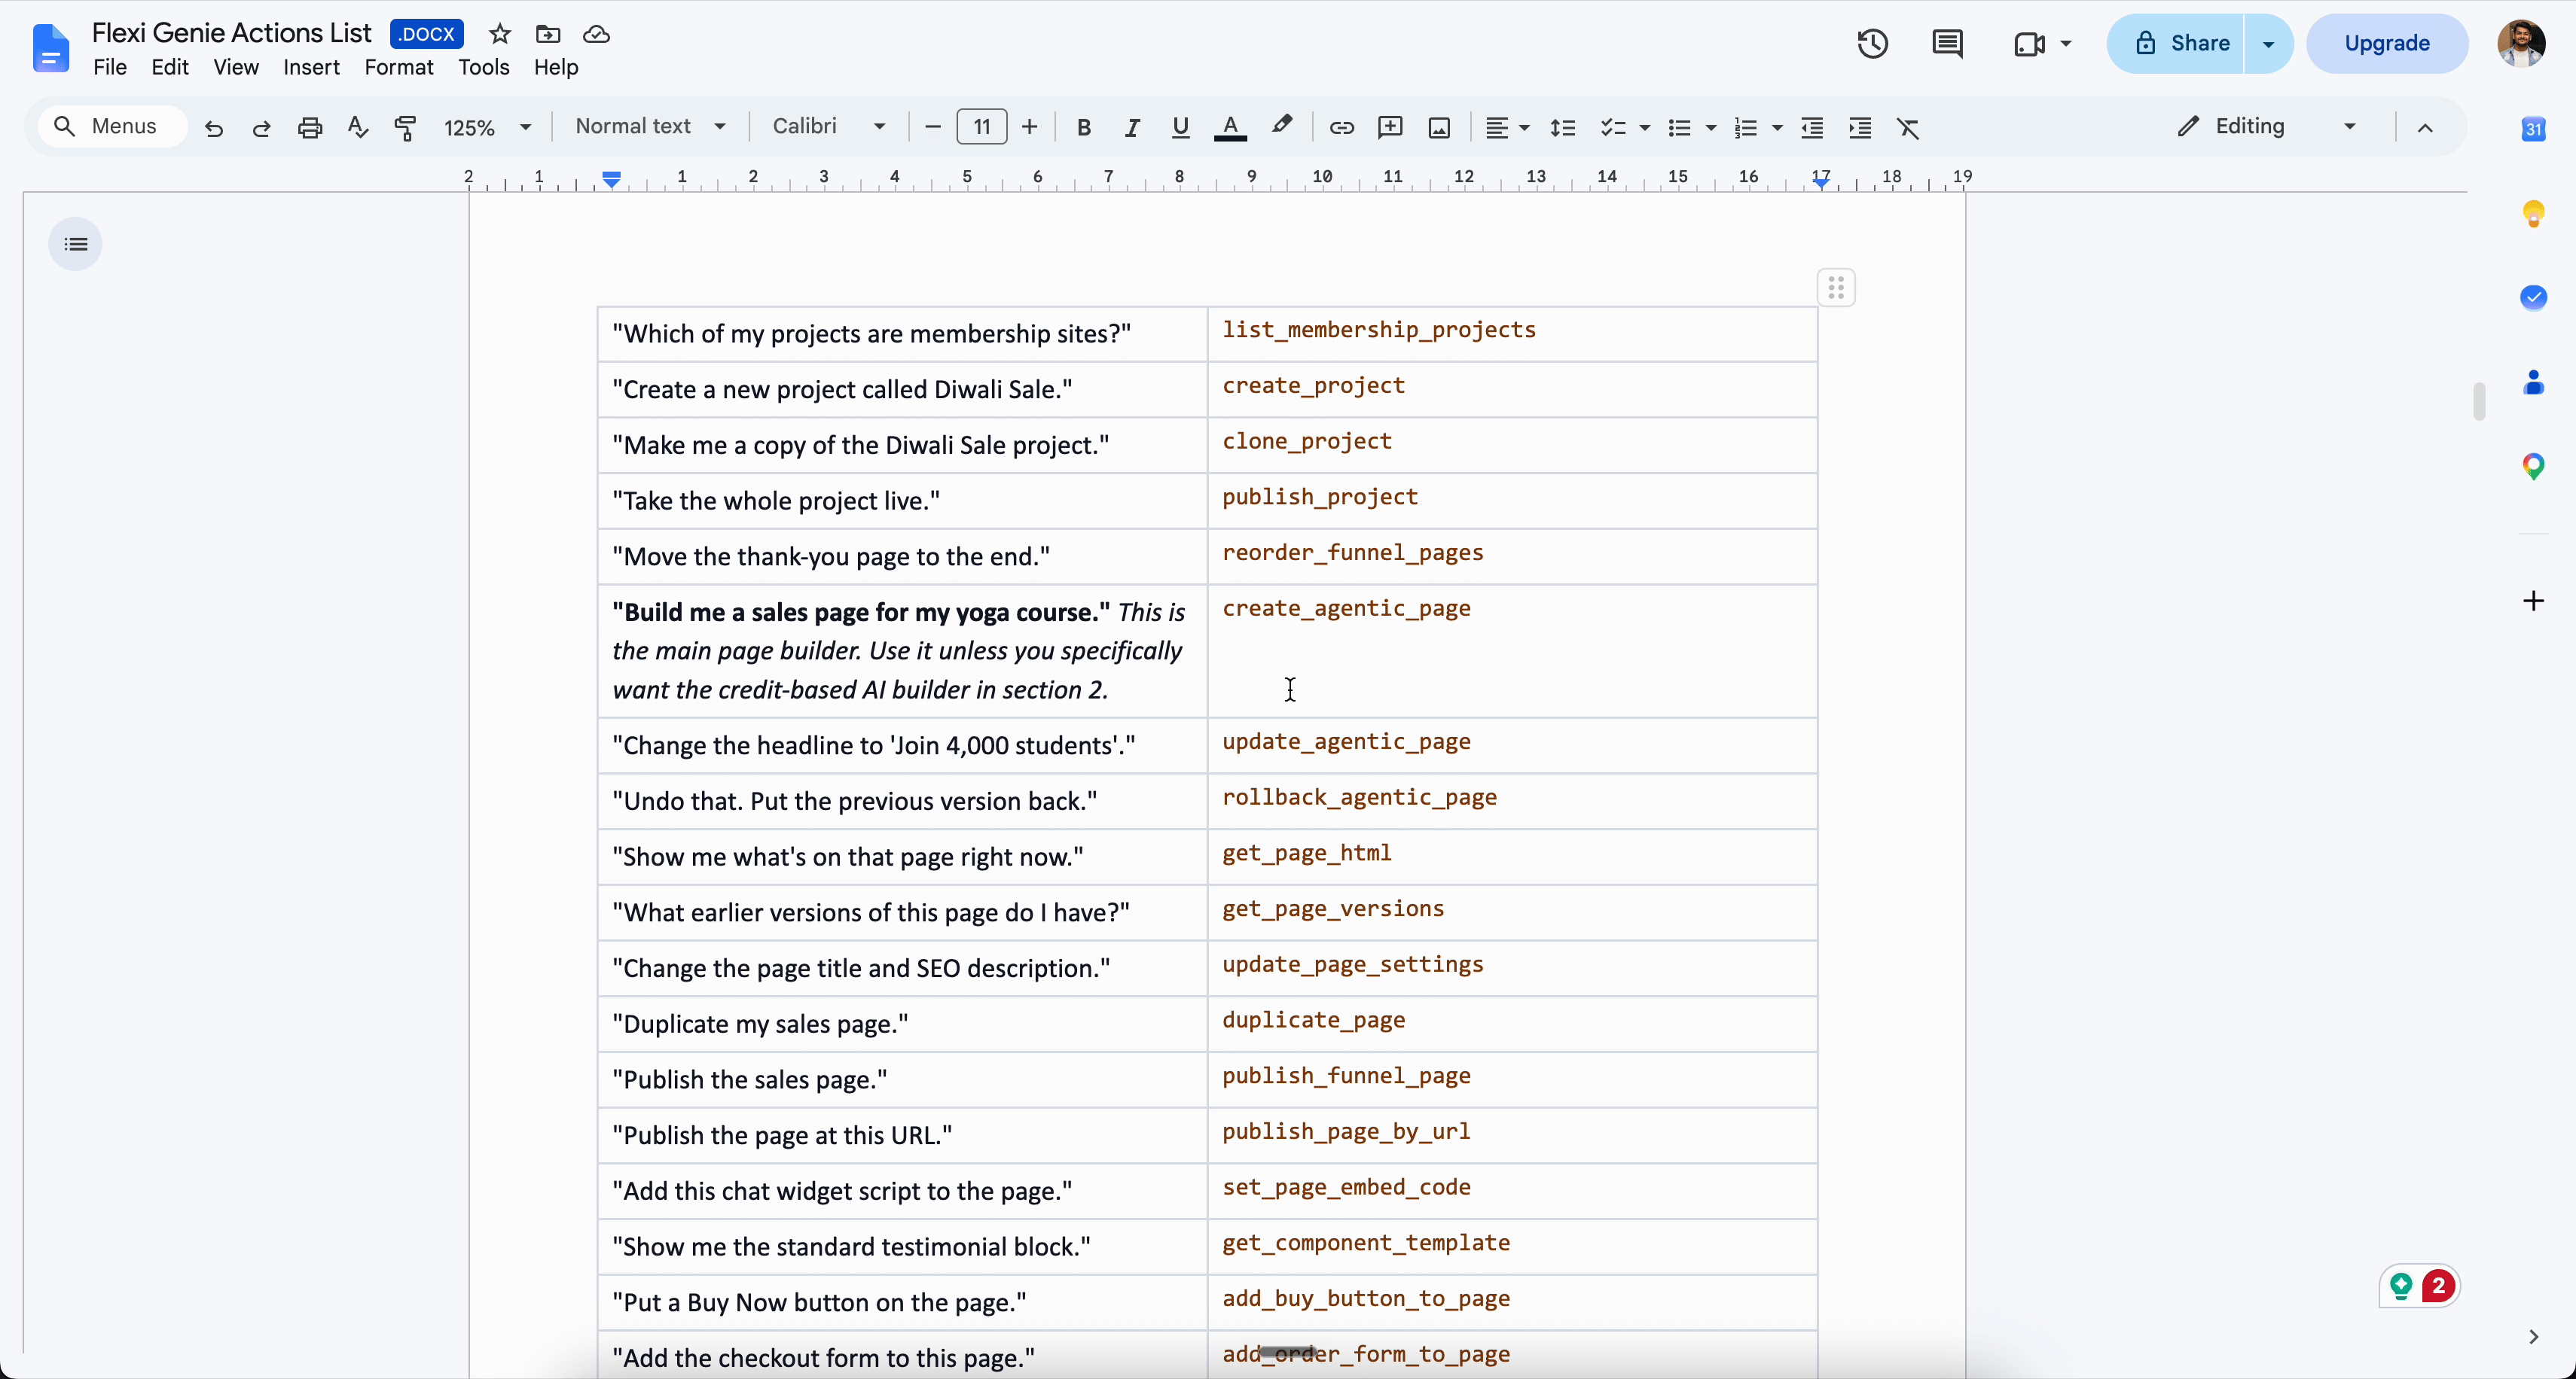This screenshot has height=1379, width=2576.
Task: Click the table drag handle grip
Action: point(1836,289)
